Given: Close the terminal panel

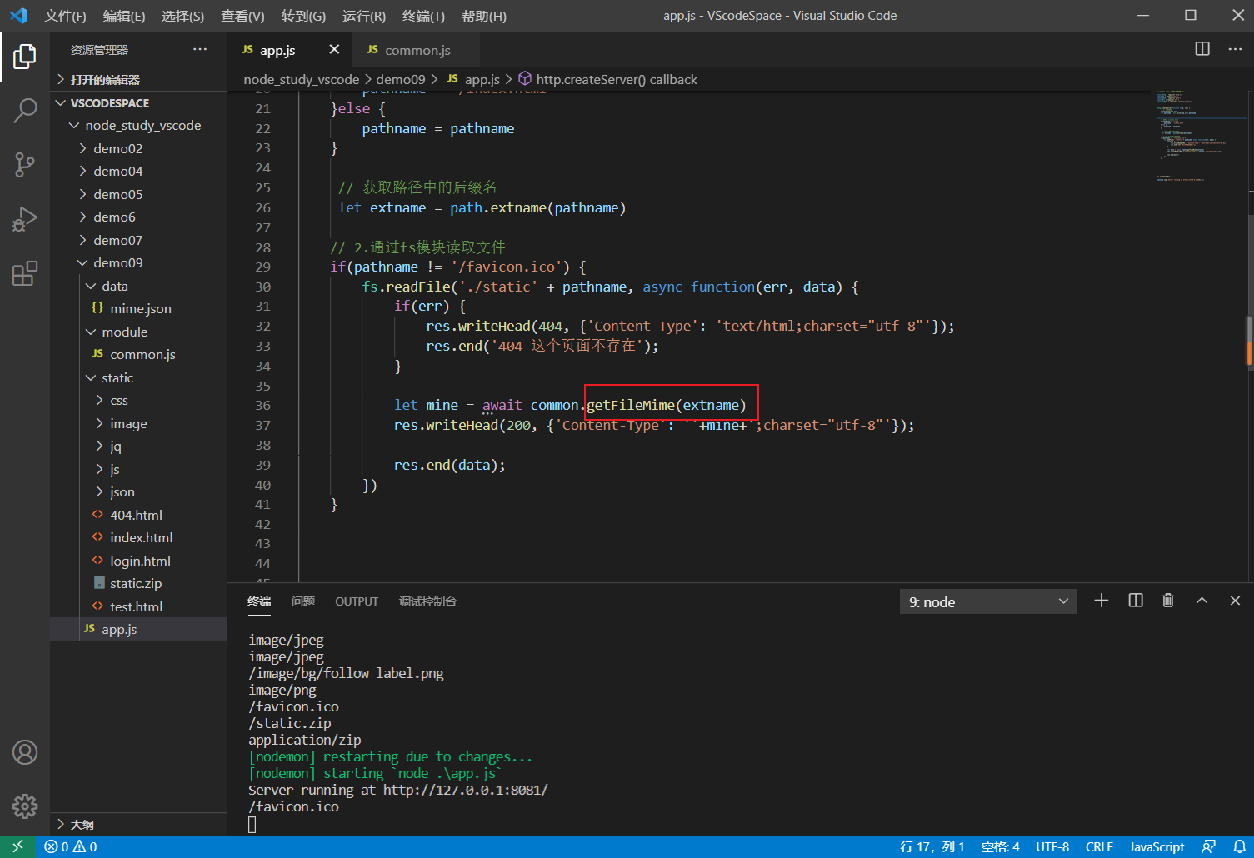Looking at the screenshot, I should coord(1235,601).
